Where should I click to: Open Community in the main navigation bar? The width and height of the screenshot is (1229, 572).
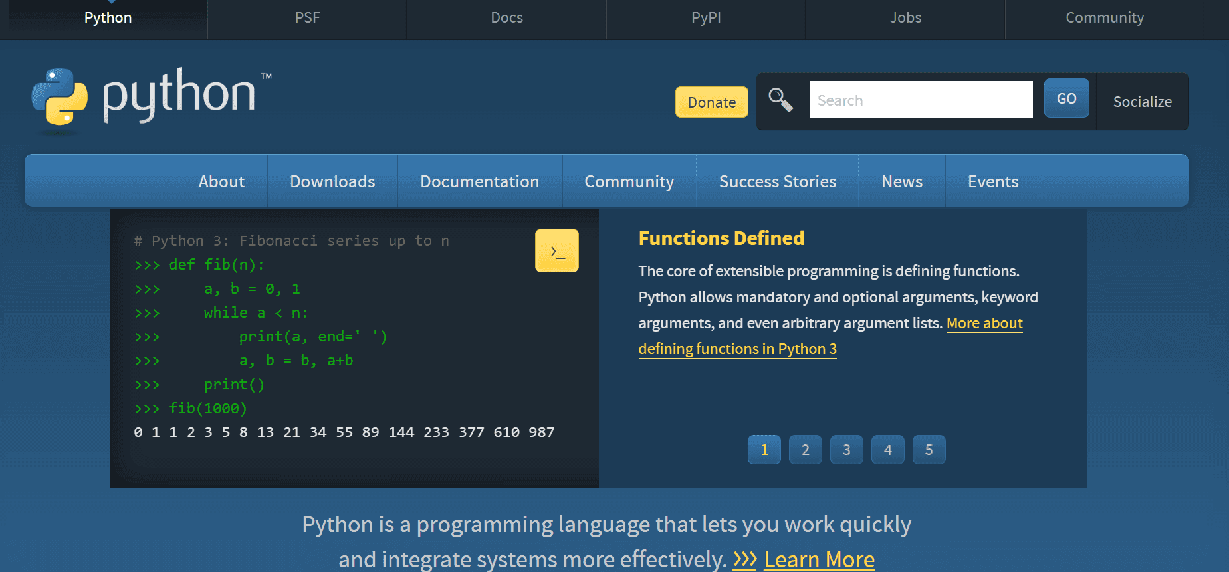(x=629, y=181)
